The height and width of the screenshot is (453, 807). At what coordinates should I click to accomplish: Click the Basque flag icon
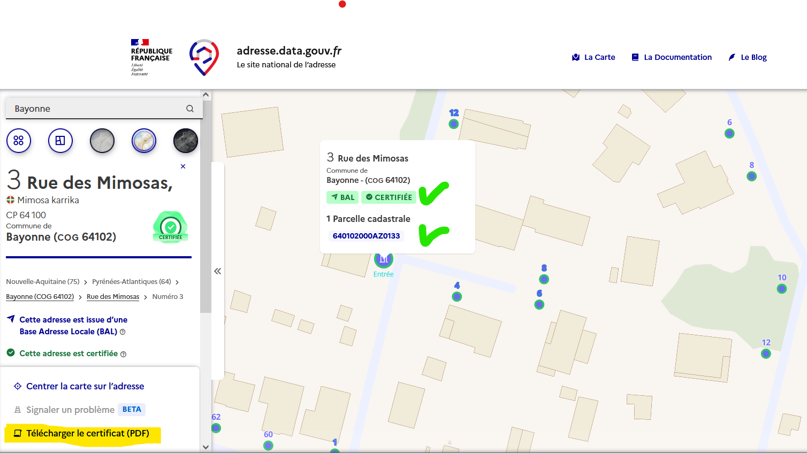10,200
